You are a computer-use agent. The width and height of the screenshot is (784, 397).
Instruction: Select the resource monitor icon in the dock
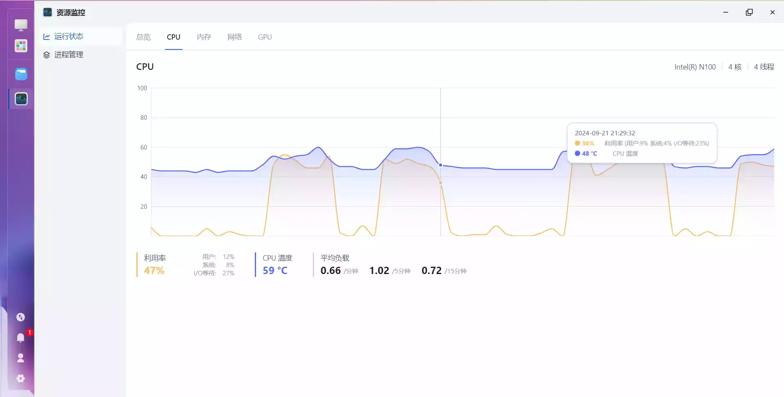tap(21, 98)
